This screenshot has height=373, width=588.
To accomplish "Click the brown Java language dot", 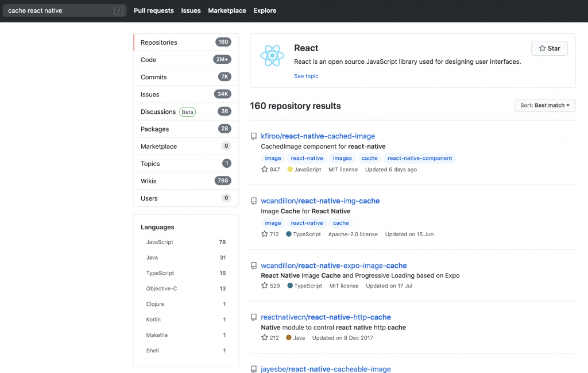I will pyautogui.click(x=289, y=337).
